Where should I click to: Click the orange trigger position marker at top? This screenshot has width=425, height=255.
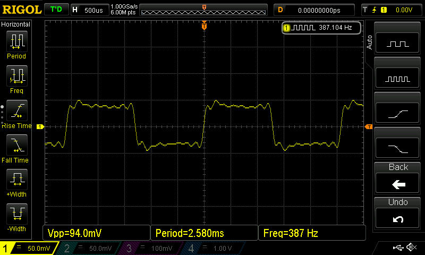click(x=204, y=25)
